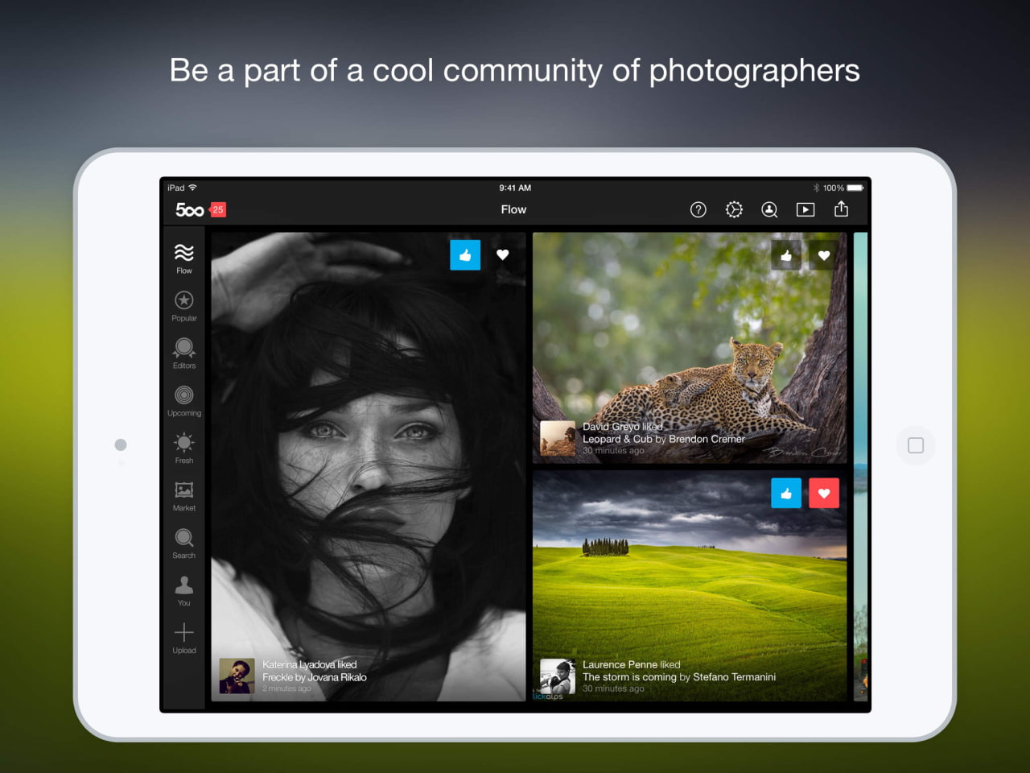The width and height of the screenshot is (1030, 773).
Task: Open the Market section
Action: tap(184, 496)
